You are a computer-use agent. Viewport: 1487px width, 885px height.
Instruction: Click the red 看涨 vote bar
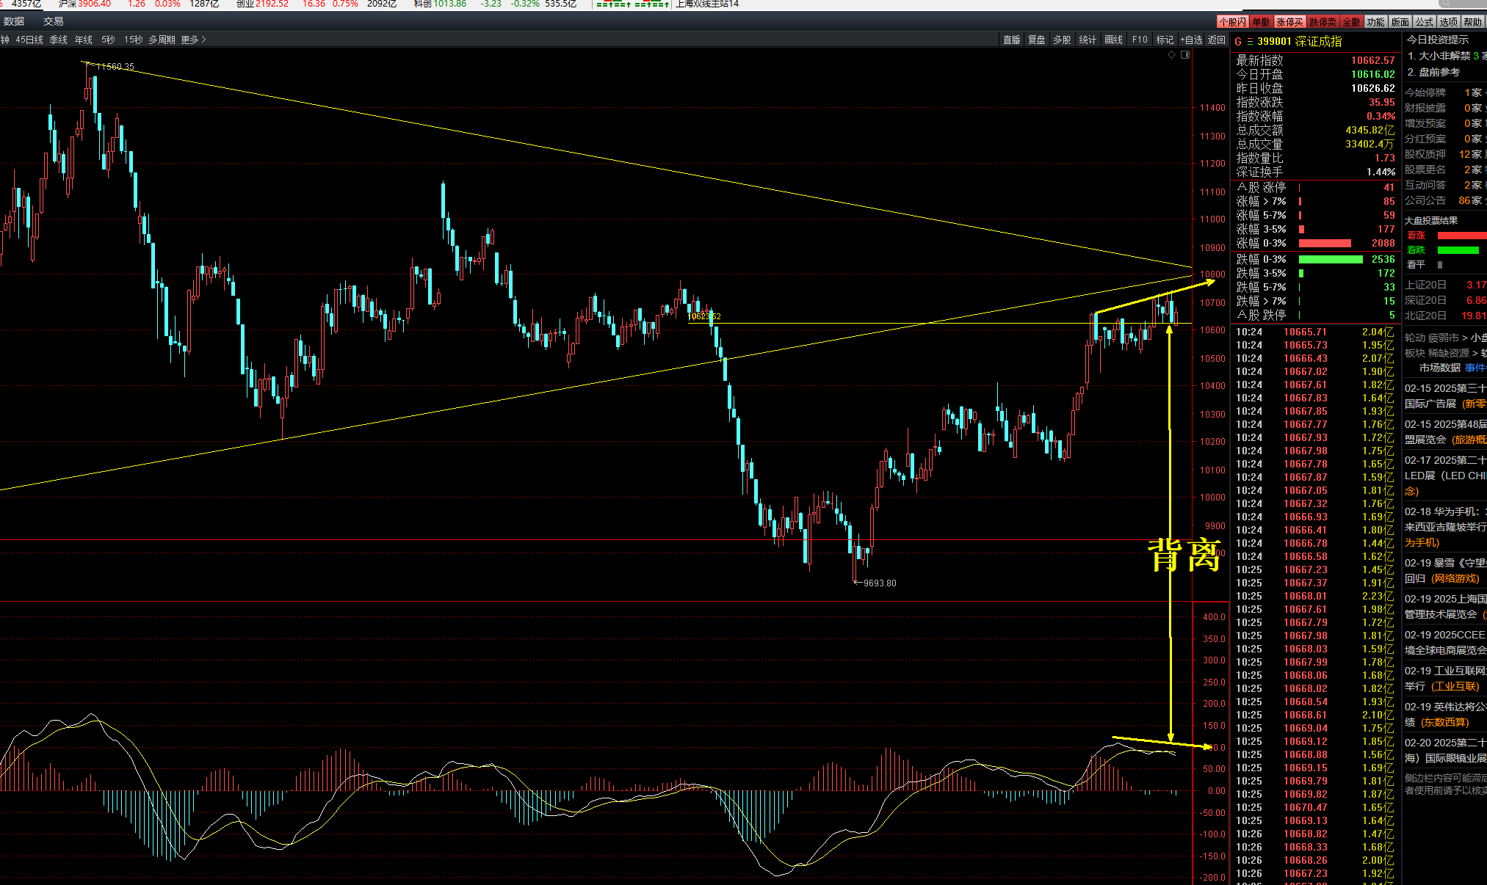click(1461, 236)
